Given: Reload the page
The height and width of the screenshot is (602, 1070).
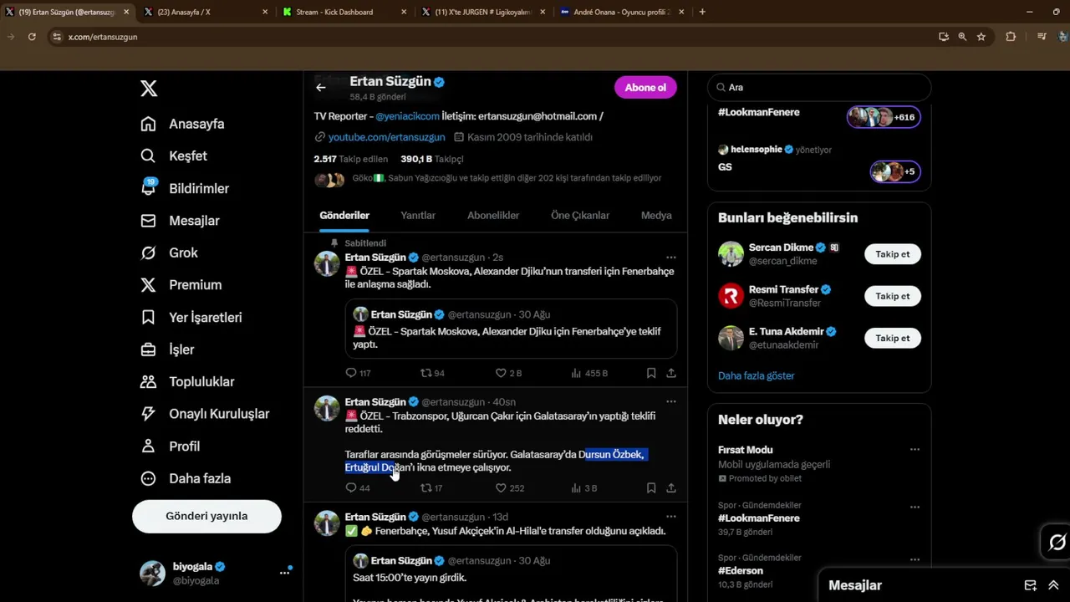Looking at the screenshot, I should 32,37.
